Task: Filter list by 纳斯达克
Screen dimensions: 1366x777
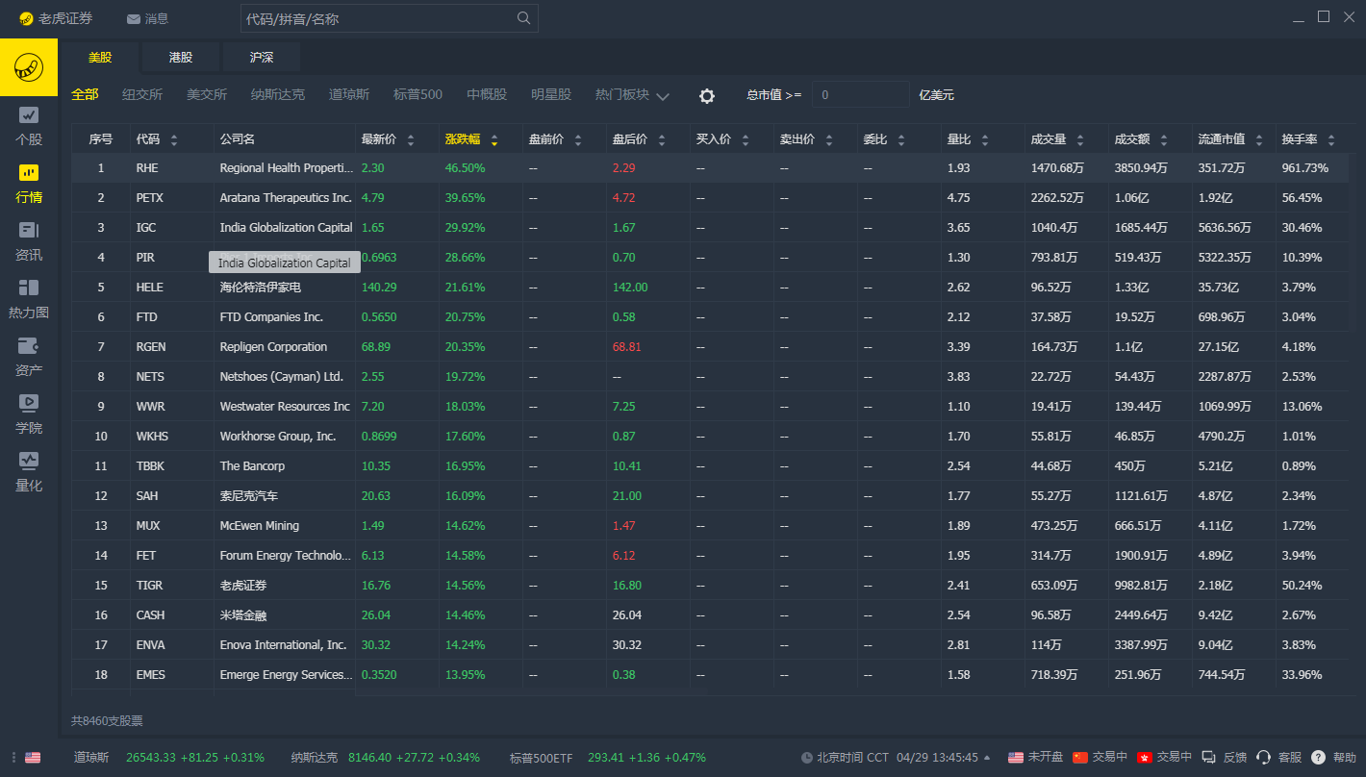Action: coord(277,95)
